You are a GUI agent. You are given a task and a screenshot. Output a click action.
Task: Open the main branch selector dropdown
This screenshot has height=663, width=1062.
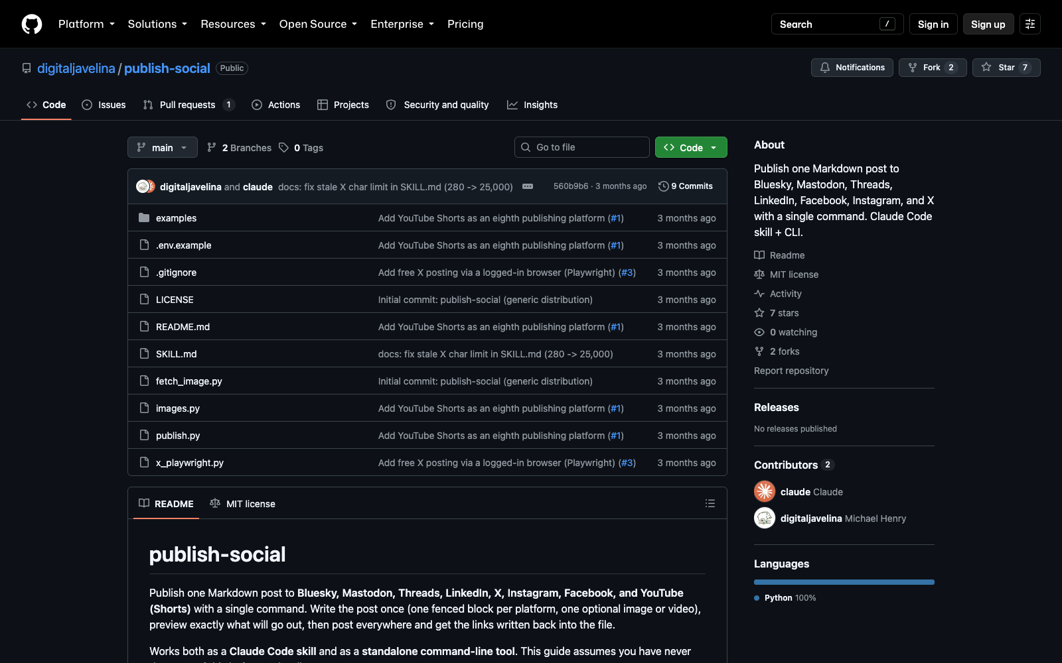pos(163,147)
